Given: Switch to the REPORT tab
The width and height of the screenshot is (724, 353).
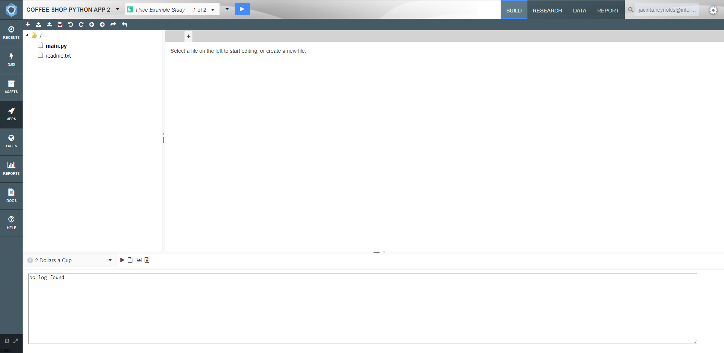Looking at the screenshot, I should (x=608, y=11).
